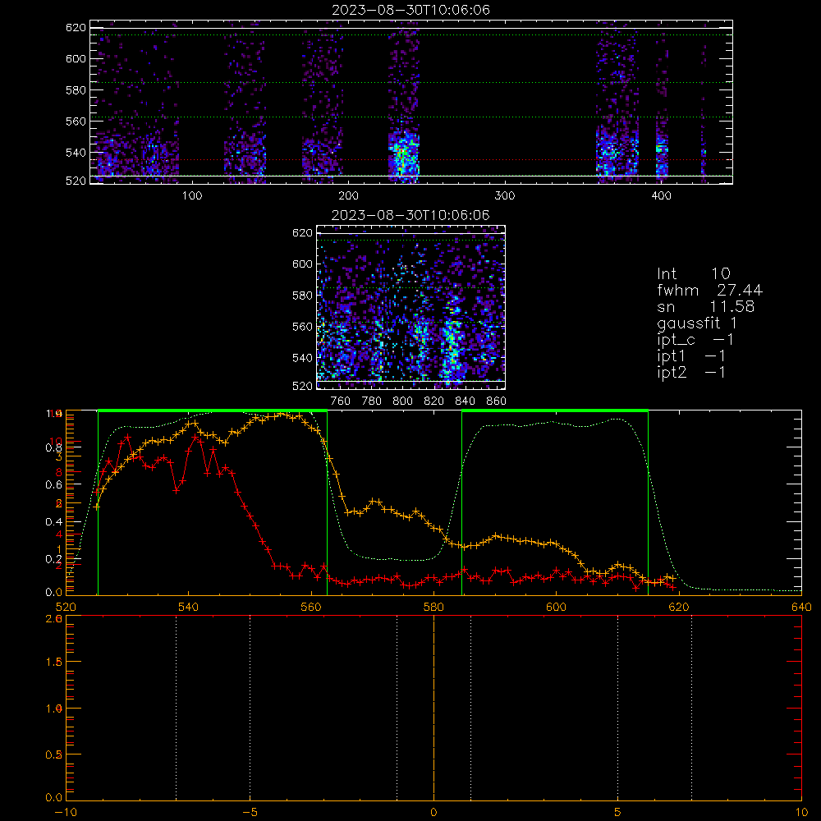
Task: Select the 'Int 10' readout line
Action: (693, 274)
